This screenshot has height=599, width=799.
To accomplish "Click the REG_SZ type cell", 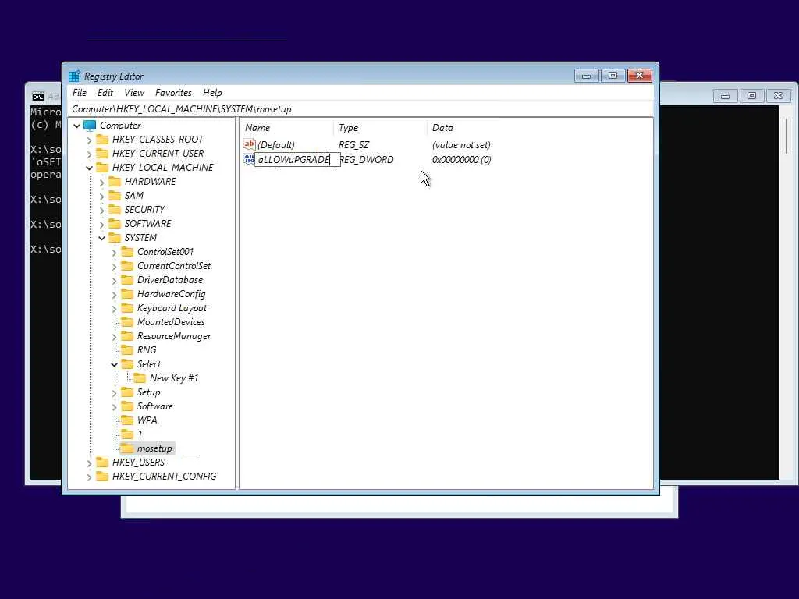I will coord(353,145).
